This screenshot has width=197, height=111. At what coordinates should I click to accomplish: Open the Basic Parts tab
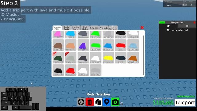coord(66,28)
